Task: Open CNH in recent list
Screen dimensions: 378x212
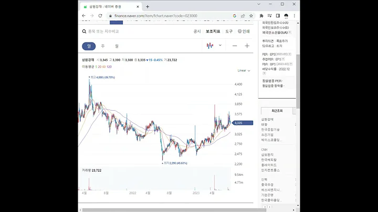Action: point(264,150)
